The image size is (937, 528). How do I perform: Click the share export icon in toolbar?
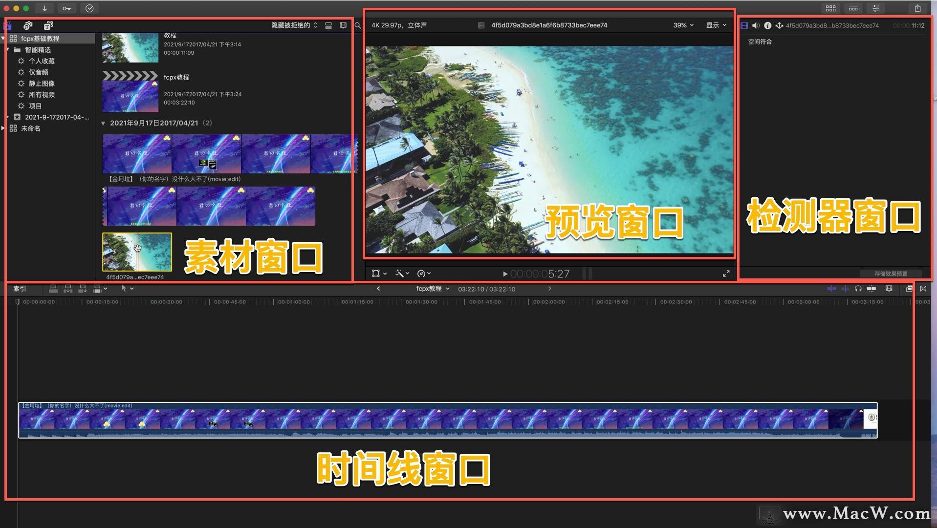pyautogui.click(x=917, y=8)
